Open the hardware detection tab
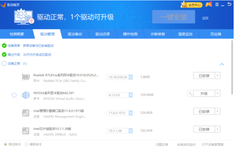Viewport: 235px width, 147px height. (x=130, y=34)
